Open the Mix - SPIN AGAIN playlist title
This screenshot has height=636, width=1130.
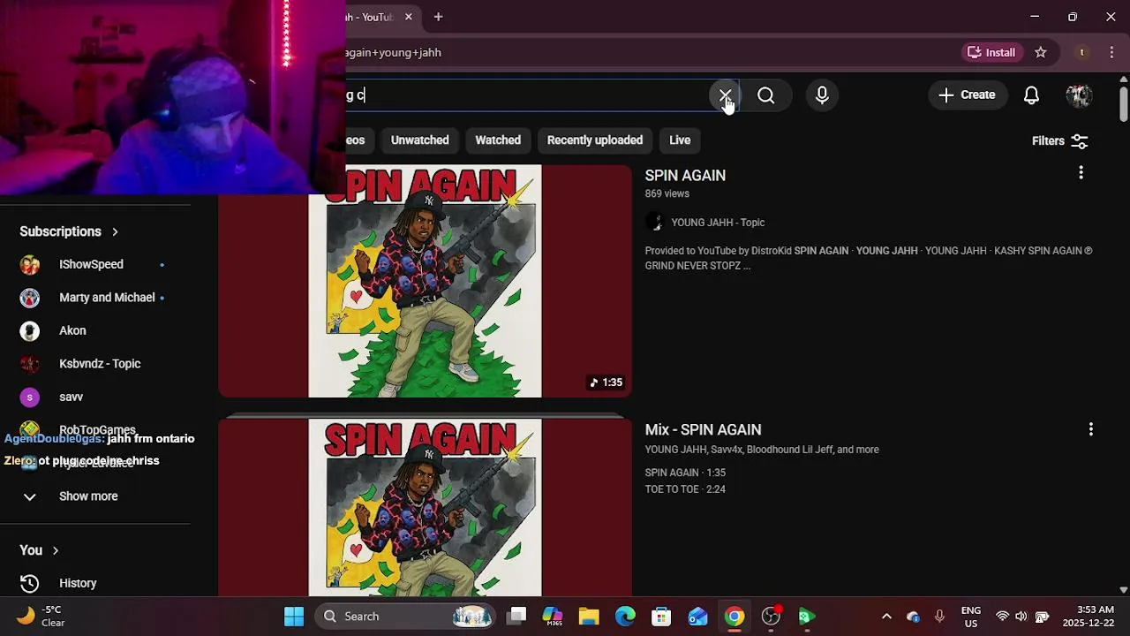click(x=703, y=430)
